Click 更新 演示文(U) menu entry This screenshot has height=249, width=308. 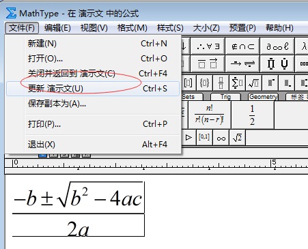(x=94, y=89)
